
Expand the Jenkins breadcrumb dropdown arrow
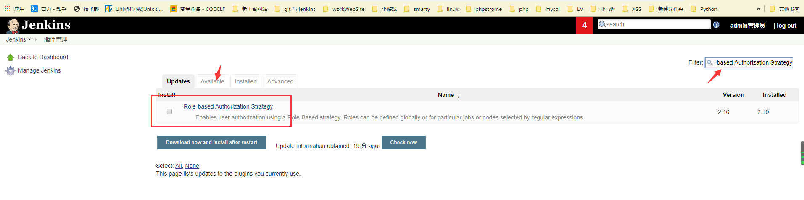point(29,39)
